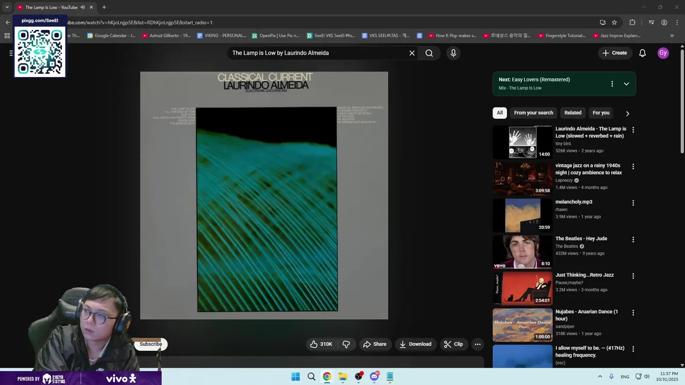The width and height of the screenshot is (685, 385).
Task: Open Laurindo Almeida slowed reverbed rain thumbnail
Action: pos(522,142)
